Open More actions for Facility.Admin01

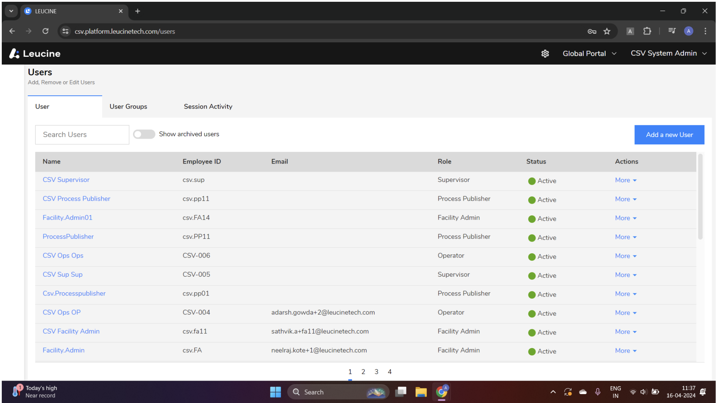626,218
